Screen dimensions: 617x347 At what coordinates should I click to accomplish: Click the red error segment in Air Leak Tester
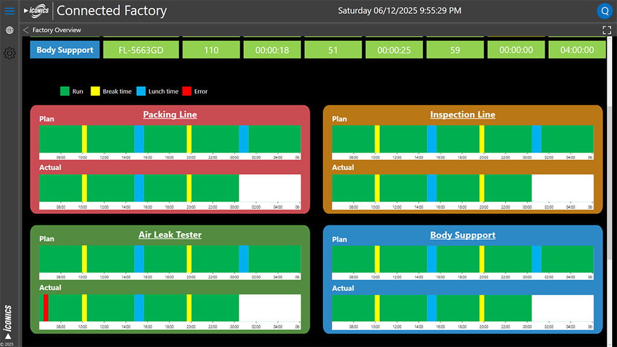46,307
